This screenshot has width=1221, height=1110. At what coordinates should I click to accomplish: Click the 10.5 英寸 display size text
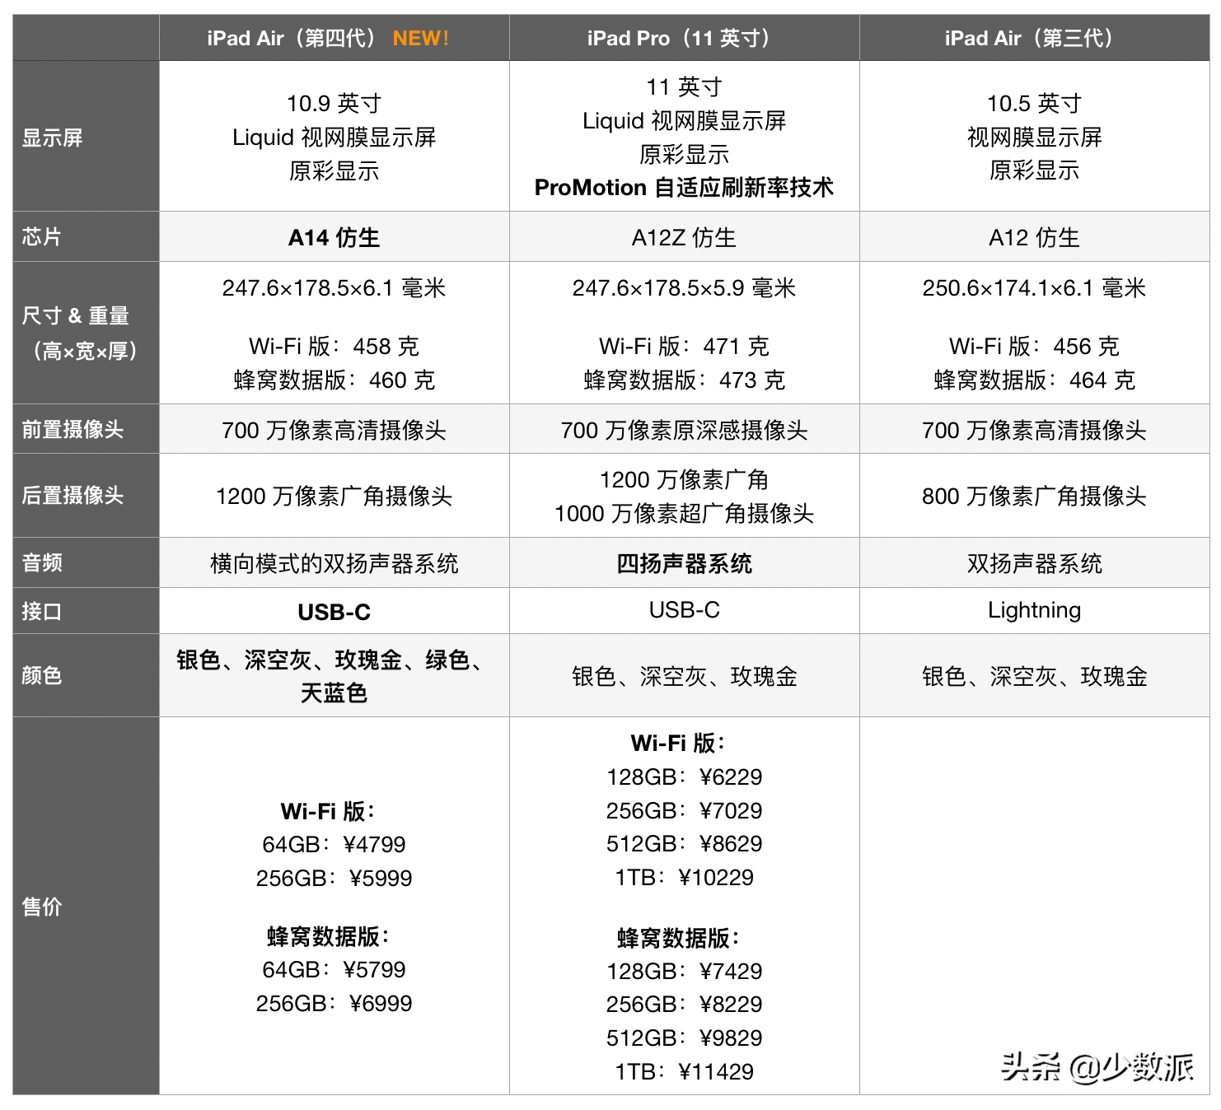point(1034,103)
